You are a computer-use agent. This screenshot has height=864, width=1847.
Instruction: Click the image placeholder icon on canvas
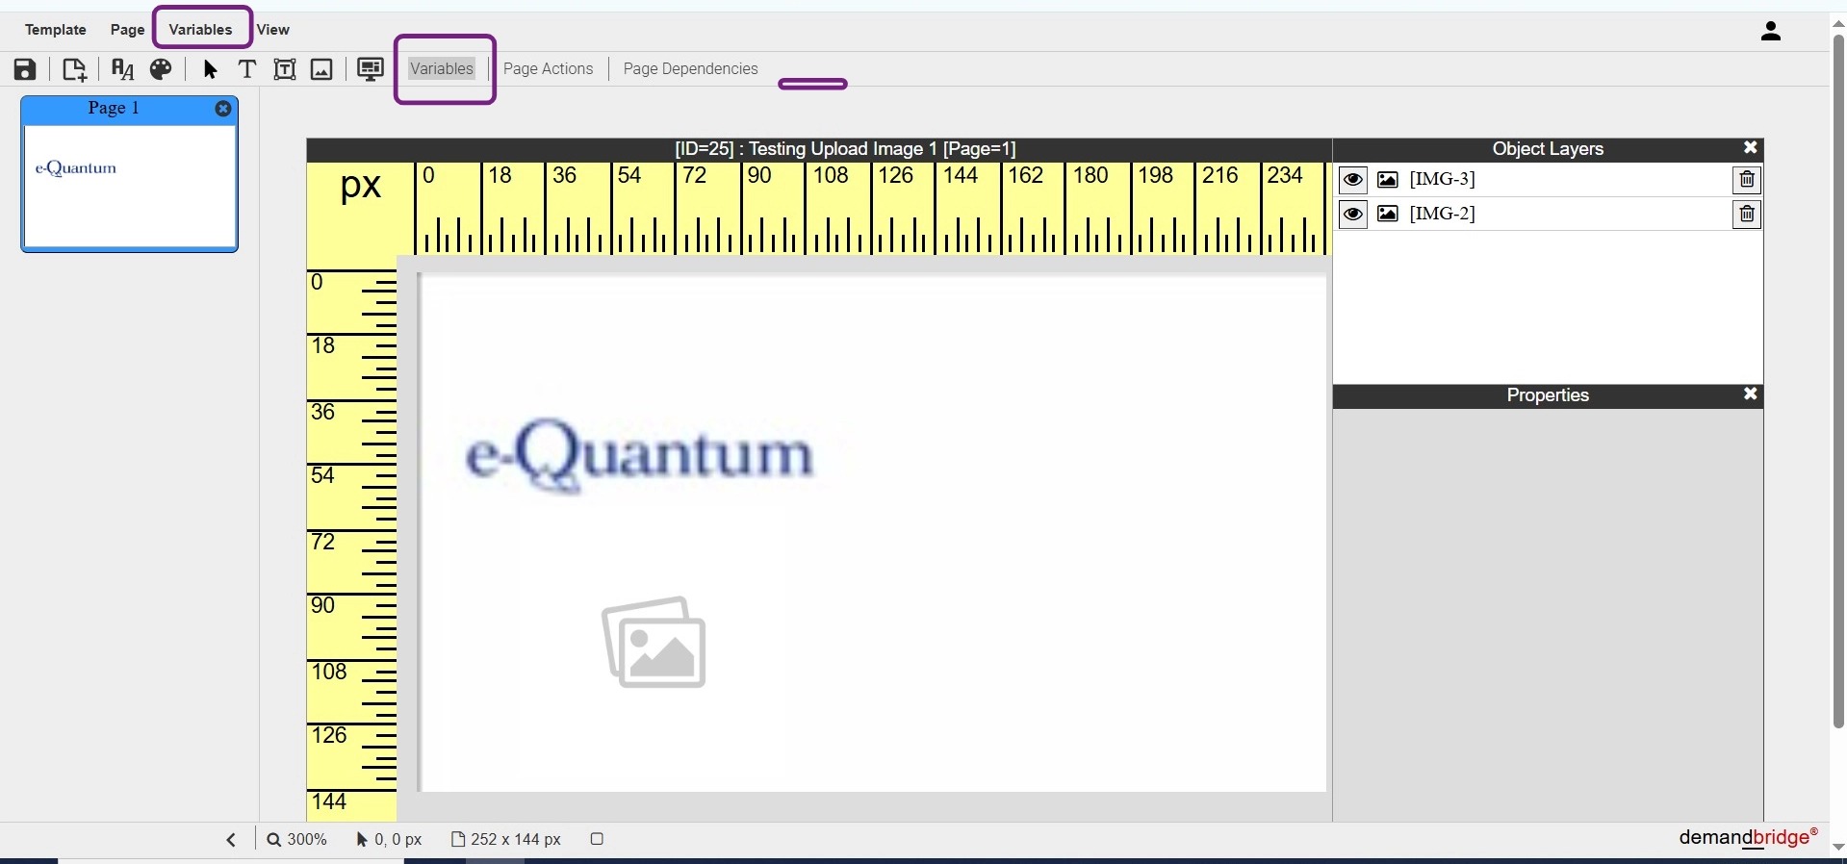pos(654,642)
